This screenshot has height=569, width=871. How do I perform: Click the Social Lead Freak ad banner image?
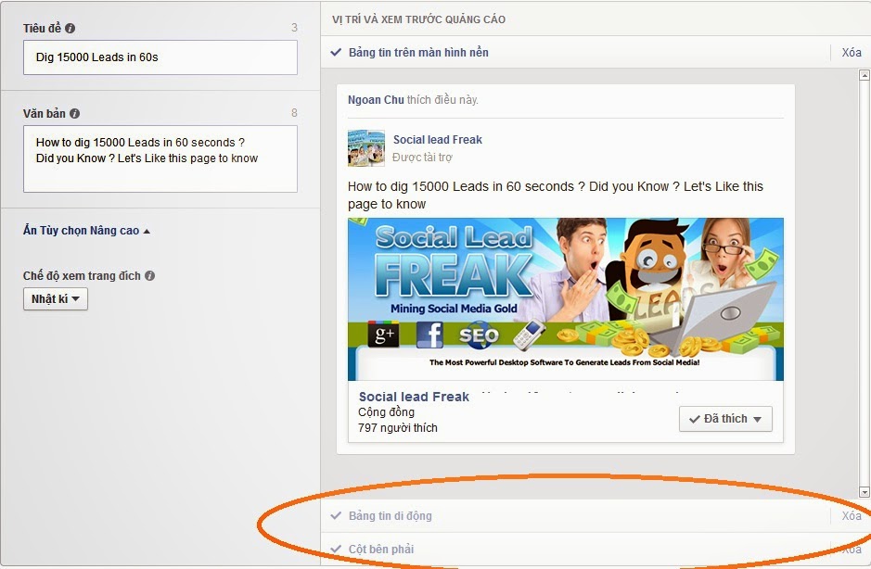tap(566, 299)
